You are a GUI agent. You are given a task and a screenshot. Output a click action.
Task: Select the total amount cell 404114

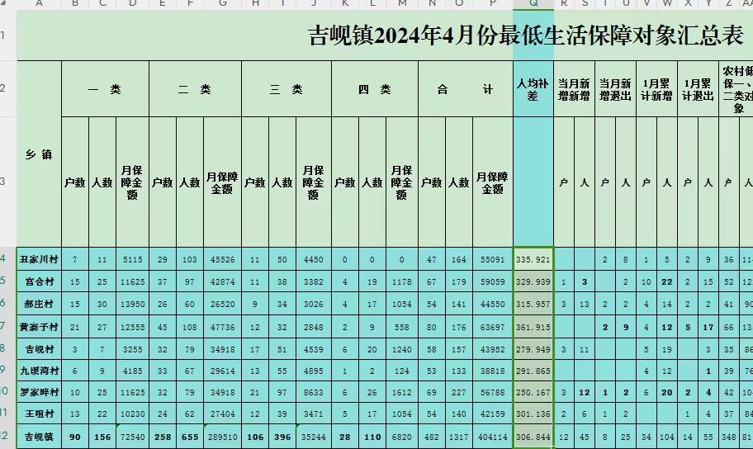click(492, 436)
